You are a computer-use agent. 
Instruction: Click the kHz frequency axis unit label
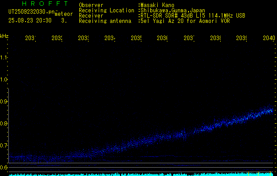(4, 35)
